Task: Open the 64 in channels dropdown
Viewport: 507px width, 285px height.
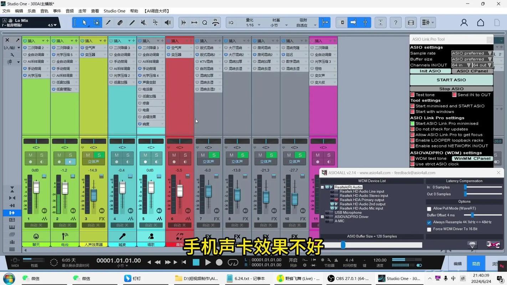Action: coord(461,65)
